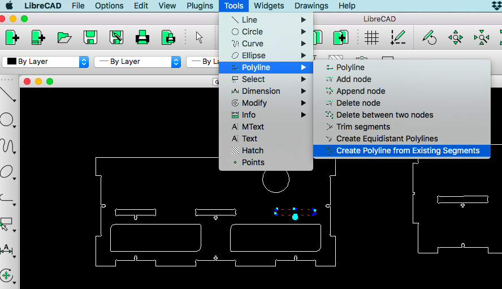Select Add node in Polyline submenu

pyautogui.click(x=402, y=79)
